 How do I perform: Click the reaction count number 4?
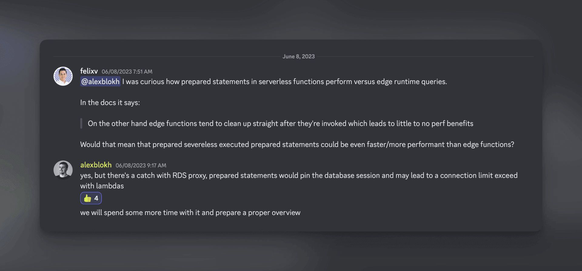click(x=96, y=198)
